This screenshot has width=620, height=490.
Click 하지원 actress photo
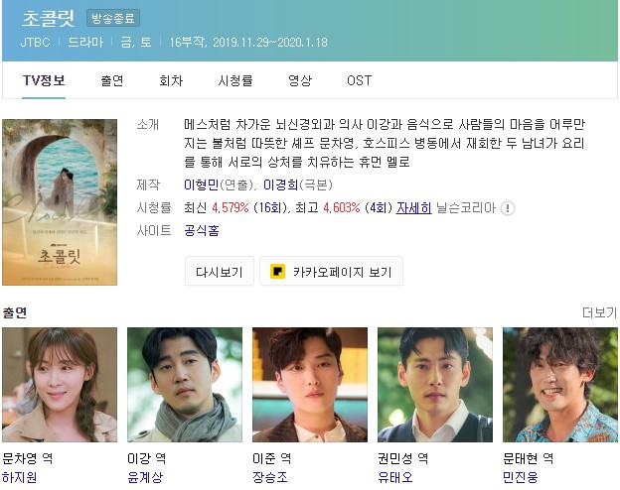click(x=60, y=385)
